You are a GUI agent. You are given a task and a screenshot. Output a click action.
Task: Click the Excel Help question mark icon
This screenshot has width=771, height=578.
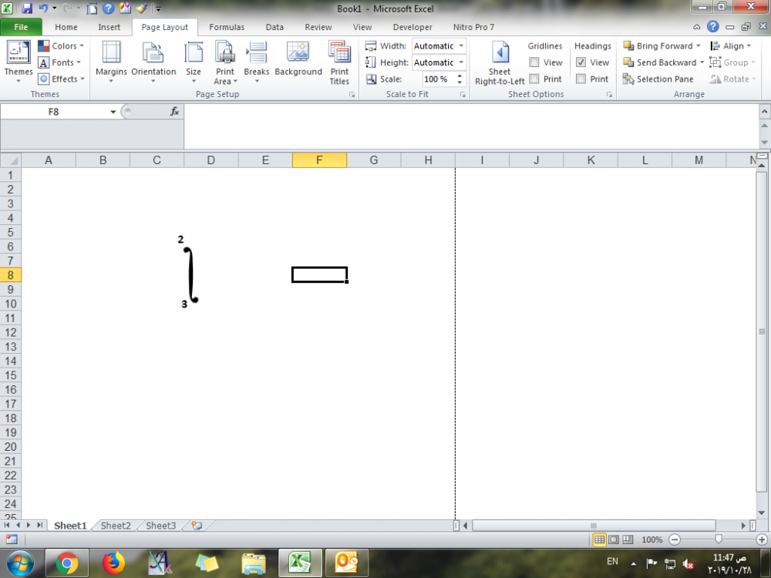point(712,27)
